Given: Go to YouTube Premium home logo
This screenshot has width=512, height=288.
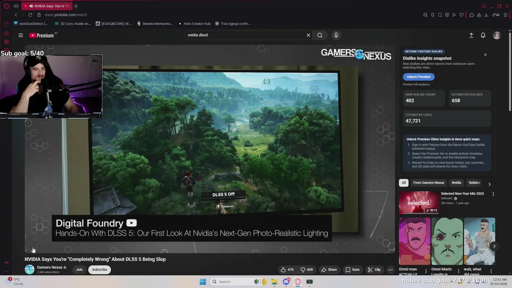Looking at the screenshot, I should click(x=42, y=35).
